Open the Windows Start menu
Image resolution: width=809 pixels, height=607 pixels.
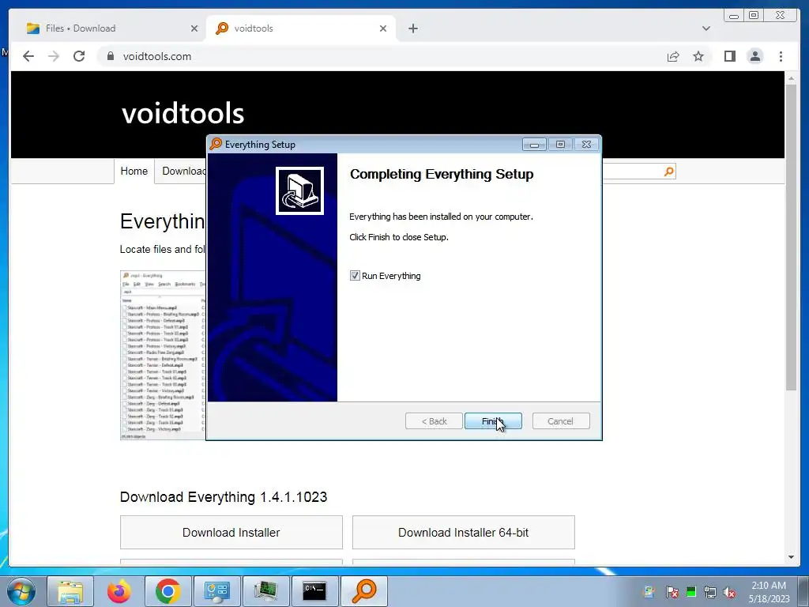pos(21,591)
